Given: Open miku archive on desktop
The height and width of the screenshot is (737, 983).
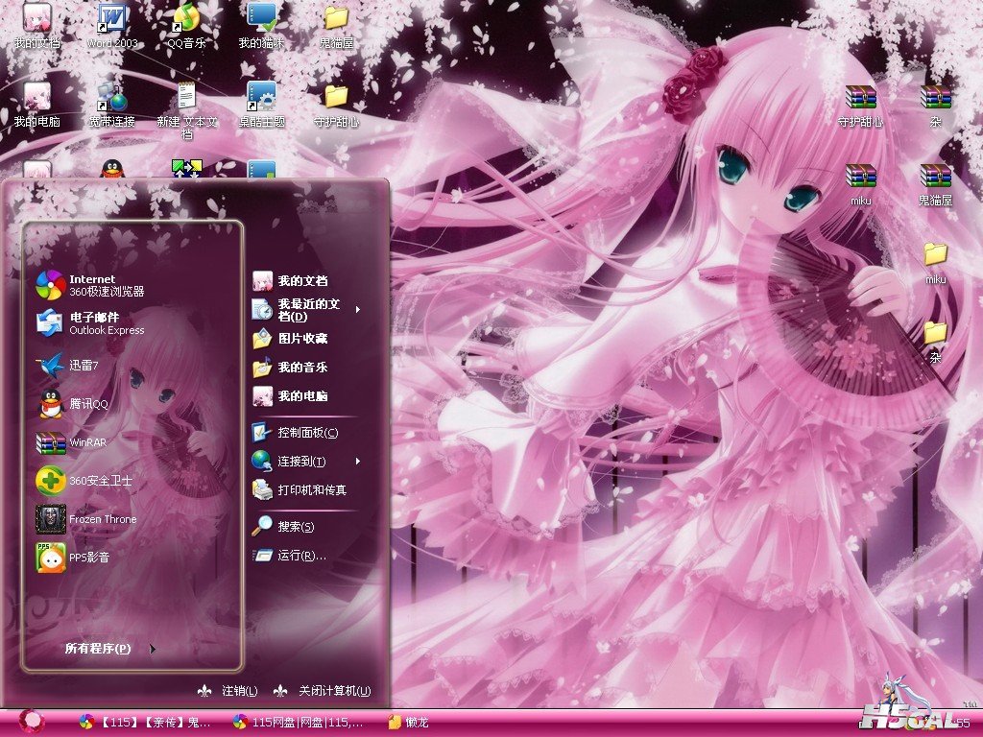Looking at the screenshot, I should tap(861, 182).
